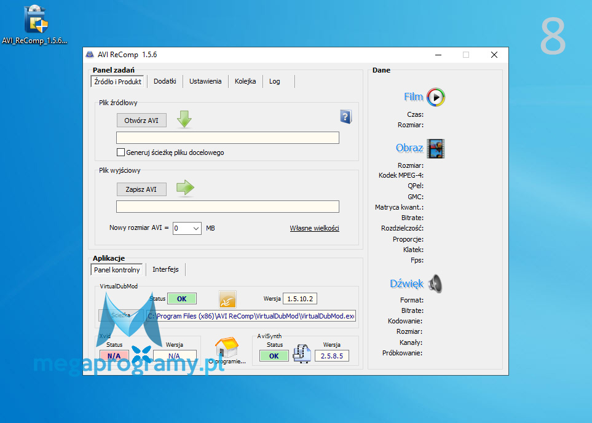This screenshot has height=423, width=592.
Task: Switch to the Kolejka tab
Action: [x=245, y=81]
